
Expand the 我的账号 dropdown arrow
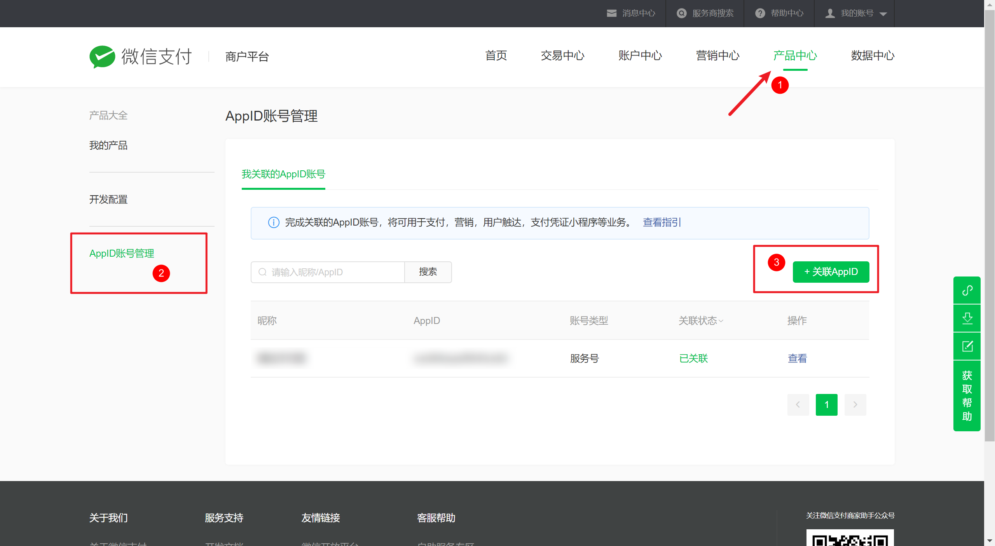click(x=883, y=14)
